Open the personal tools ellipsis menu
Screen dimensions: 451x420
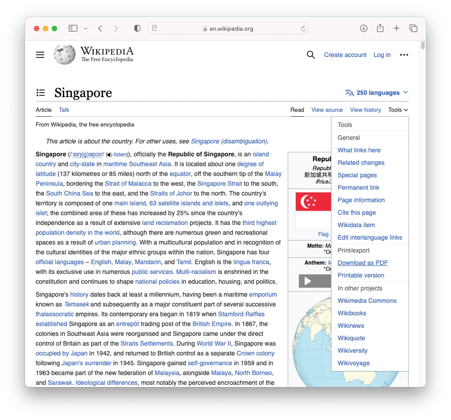[404, 54]
